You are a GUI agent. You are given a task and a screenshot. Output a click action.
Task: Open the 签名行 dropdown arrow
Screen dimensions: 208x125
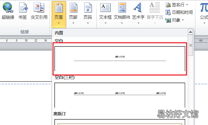(x=187, y=5)
